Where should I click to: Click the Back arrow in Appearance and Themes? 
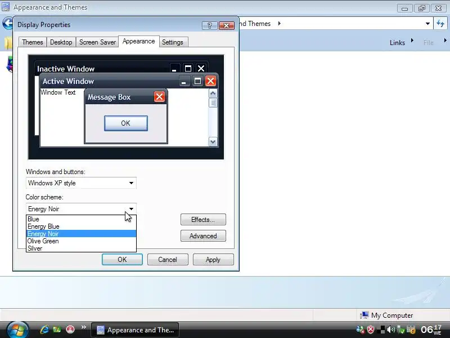(7, 23)
